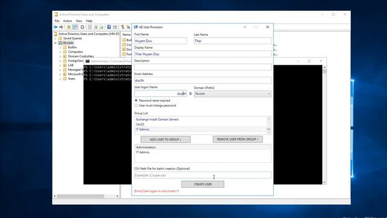Toggle the show/hide console tree icon

[75, 27]
